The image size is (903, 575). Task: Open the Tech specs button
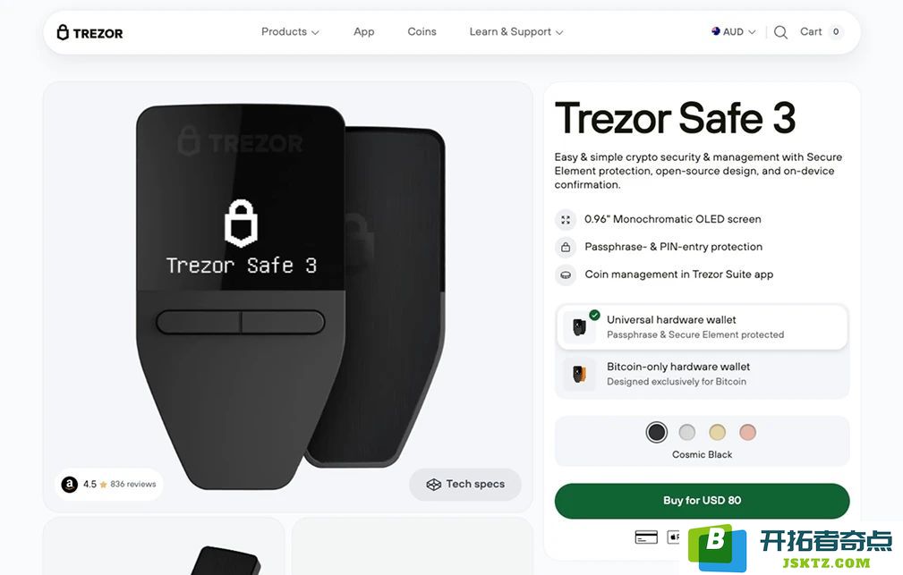[x=465, y=485]
